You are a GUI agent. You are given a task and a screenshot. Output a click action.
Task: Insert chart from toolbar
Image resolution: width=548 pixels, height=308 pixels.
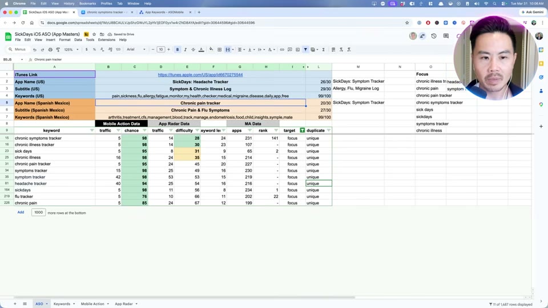pos(297,50)
